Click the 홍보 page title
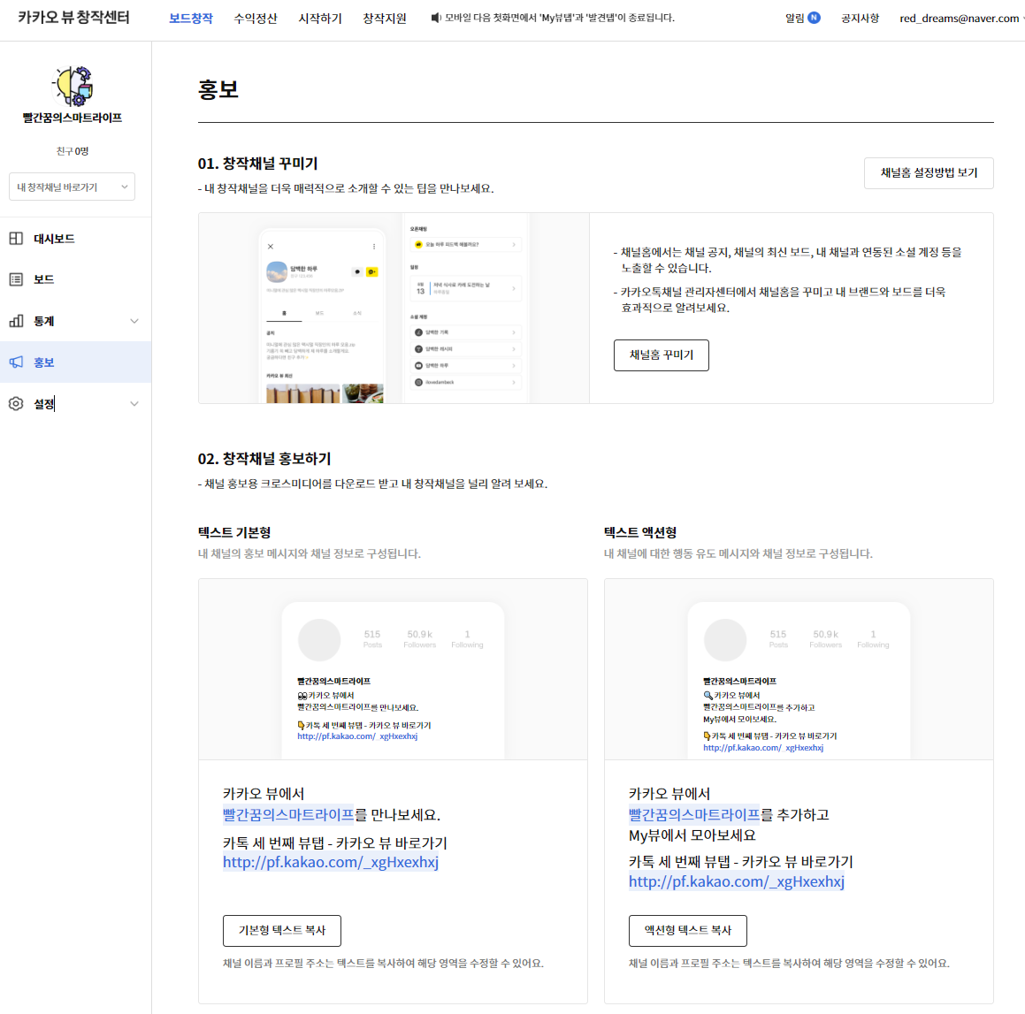Image resolution: width=1025 pixels, height=1014 pixels. coord(218,89)
